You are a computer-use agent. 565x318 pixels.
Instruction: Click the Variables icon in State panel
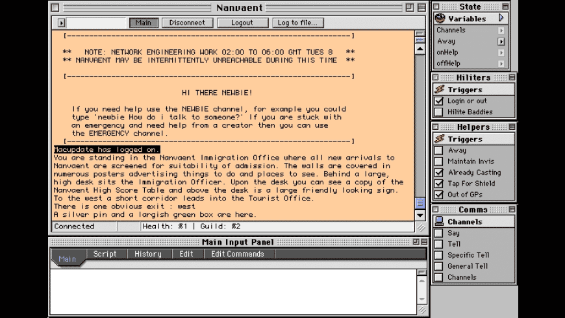[x=440, y=18]
